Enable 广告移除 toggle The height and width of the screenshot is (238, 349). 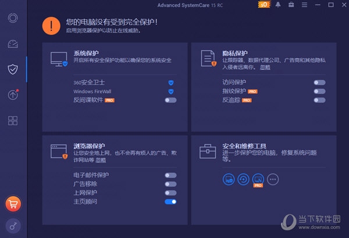170,184
